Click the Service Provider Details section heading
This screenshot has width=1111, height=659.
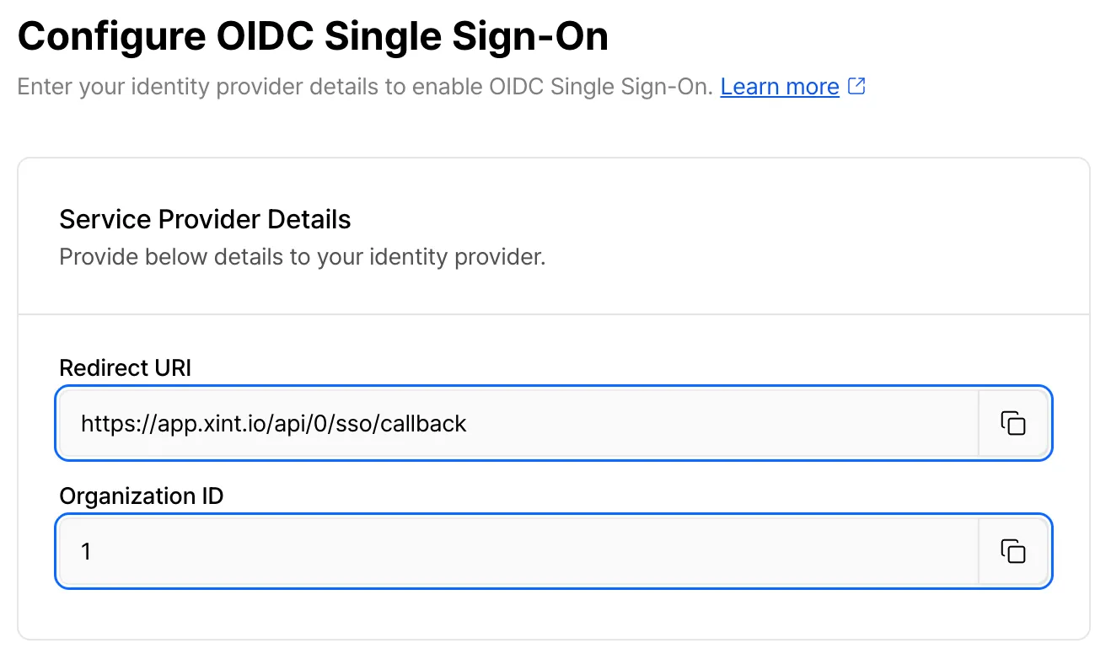click(x=204, y=219)
